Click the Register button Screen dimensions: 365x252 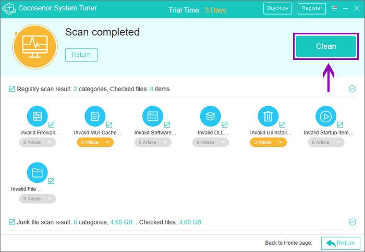coord(312,8)
